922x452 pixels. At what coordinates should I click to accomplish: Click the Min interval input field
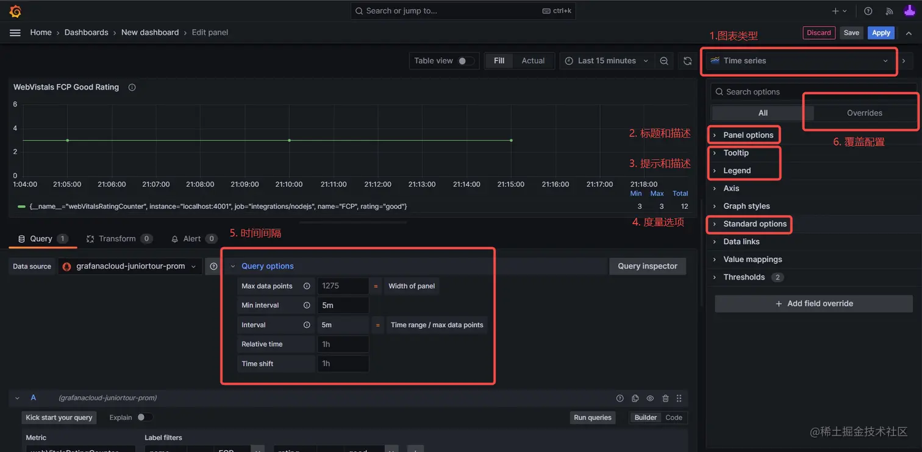click(x=343, y=305)
